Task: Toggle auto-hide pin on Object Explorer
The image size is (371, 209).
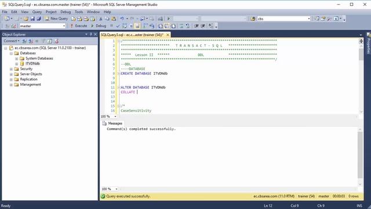Action: pyautogui.click(x=90, y=34)
